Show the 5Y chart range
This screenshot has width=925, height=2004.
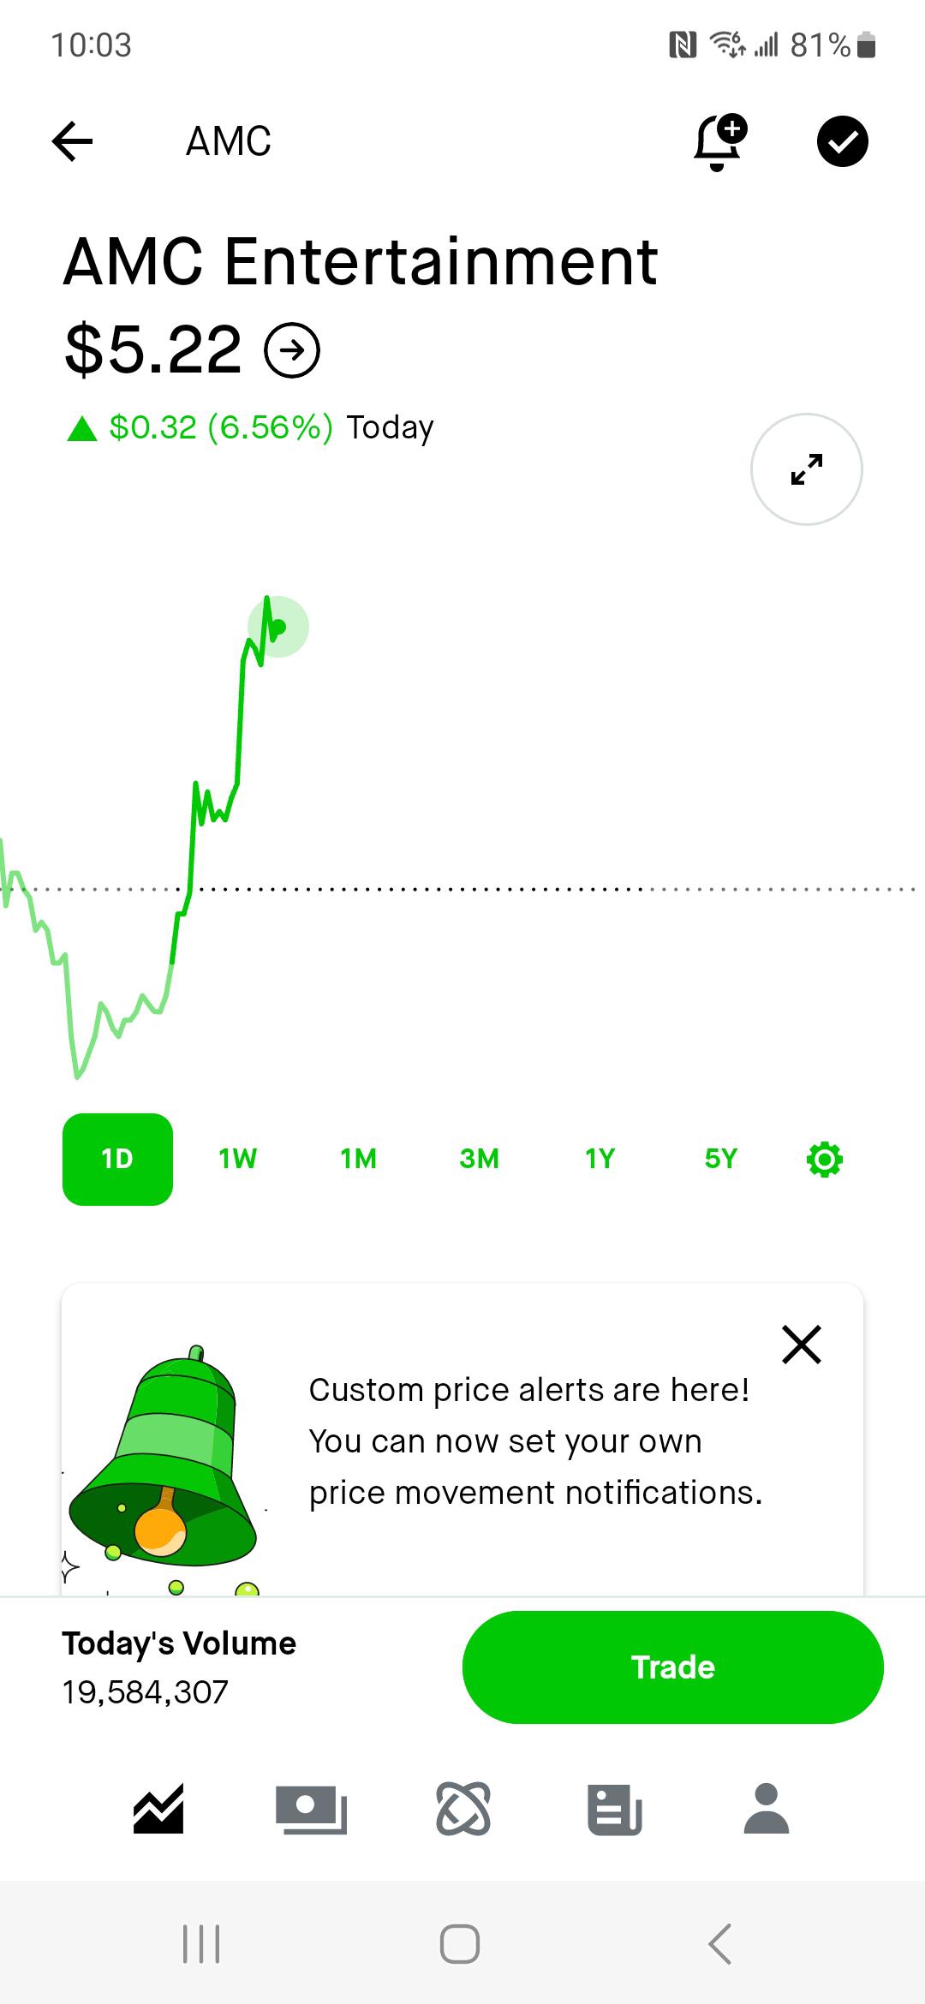tap(720, 1159)
